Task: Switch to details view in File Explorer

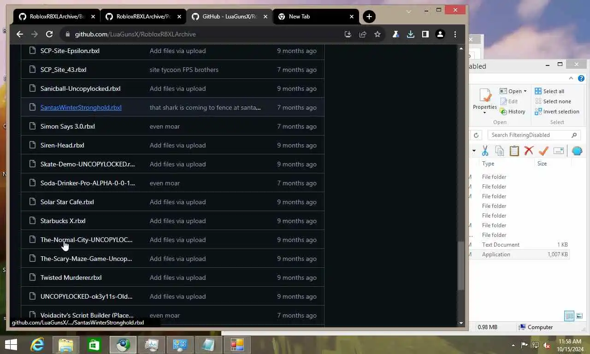Action: tap(569, 316)
